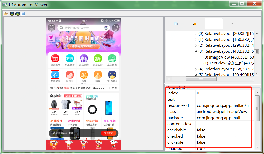This screenshot has width=264, height=154.
Task: Click the blue phone product image under 发现好货
Action: click(x=109, y=108)
